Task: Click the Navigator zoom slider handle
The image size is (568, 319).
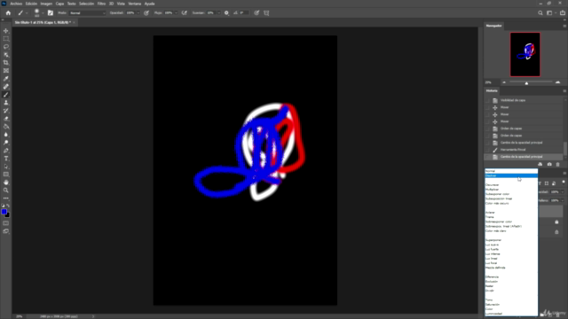Action: 526,83
